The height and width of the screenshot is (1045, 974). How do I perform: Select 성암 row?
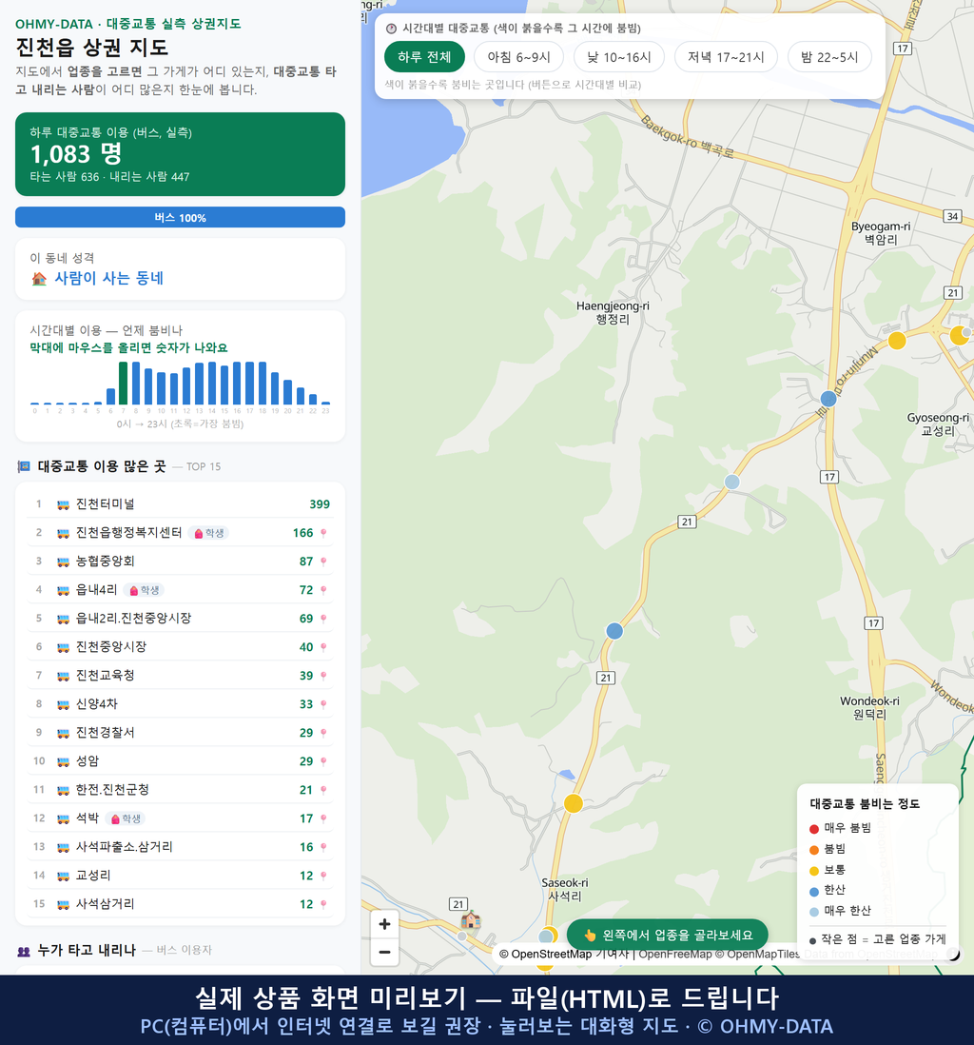[x=180, y=761]
